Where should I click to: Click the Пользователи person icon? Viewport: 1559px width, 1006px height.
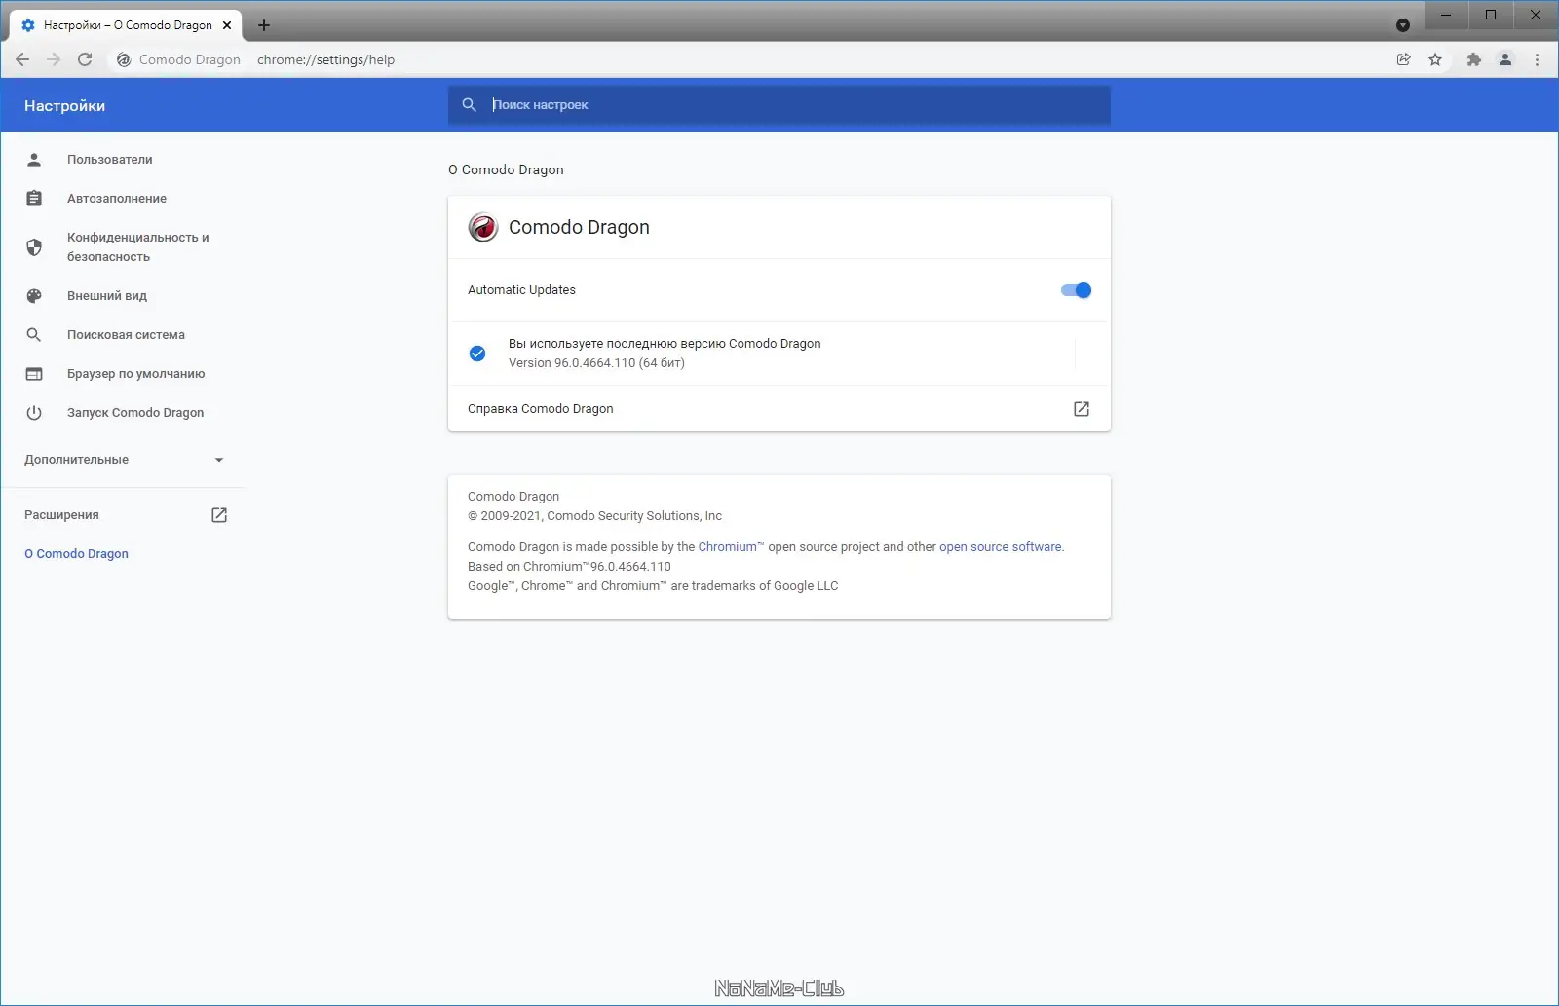pyautogui.click(x=34, y=159)
